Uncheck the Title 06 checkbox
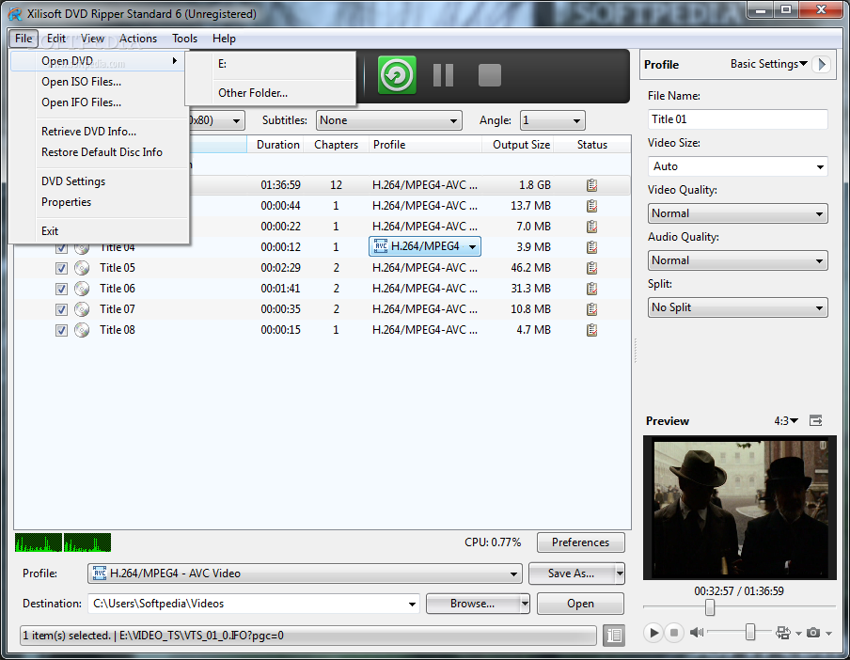The width and height of the screenshot is (850, 660). coord(61,289)
